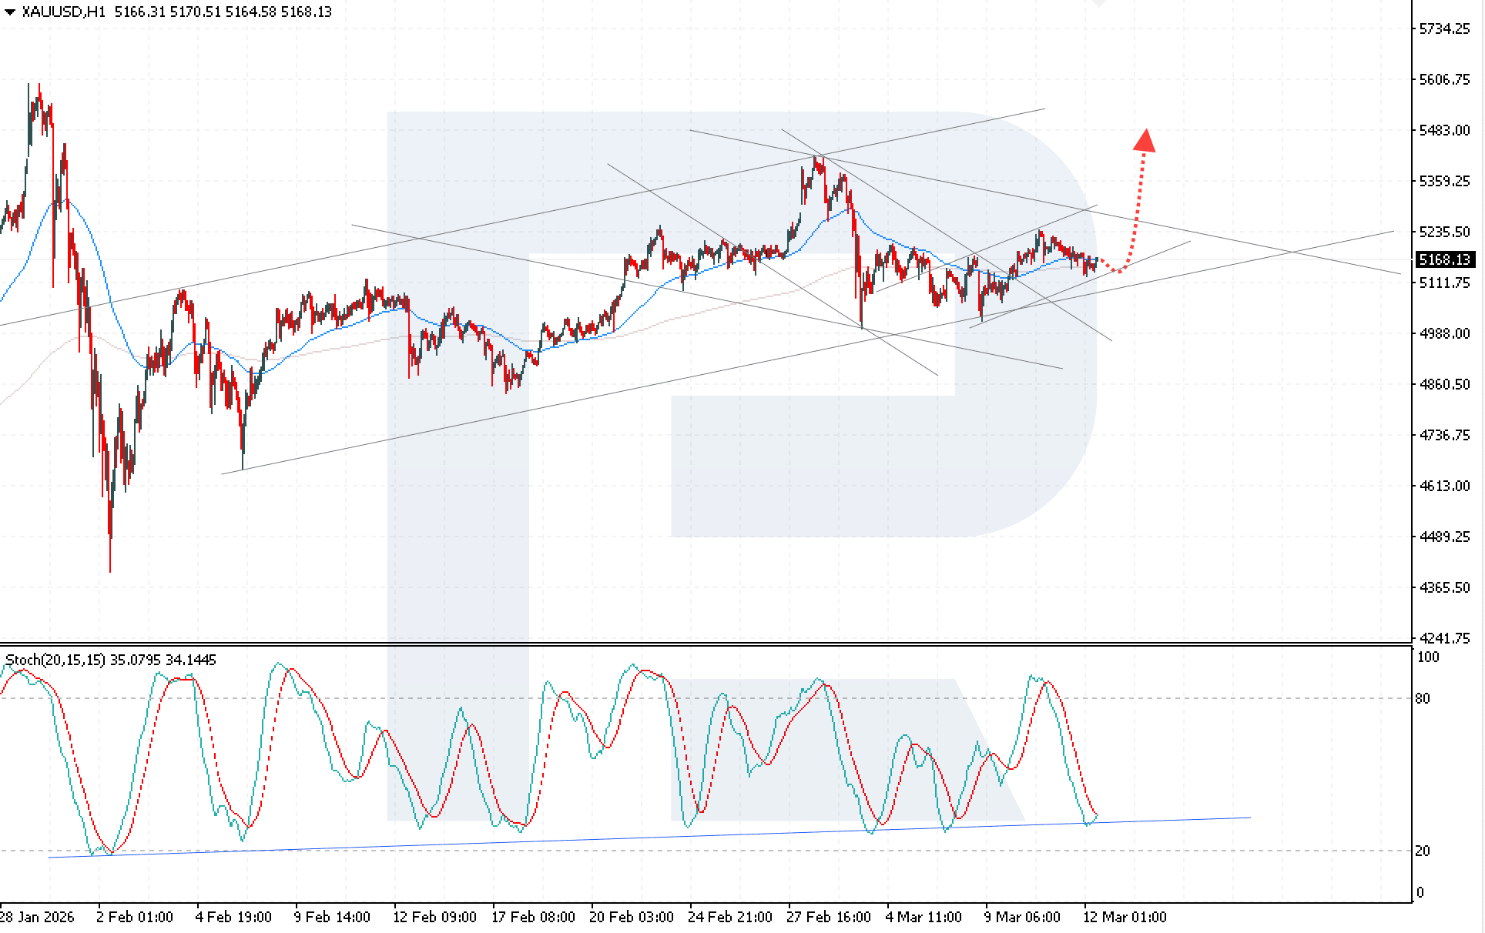Image resolution: width=1485 pixels, height=933 pixels.
Task: Click the 4241.75 price axis label
Action: tap(1444, 638)
